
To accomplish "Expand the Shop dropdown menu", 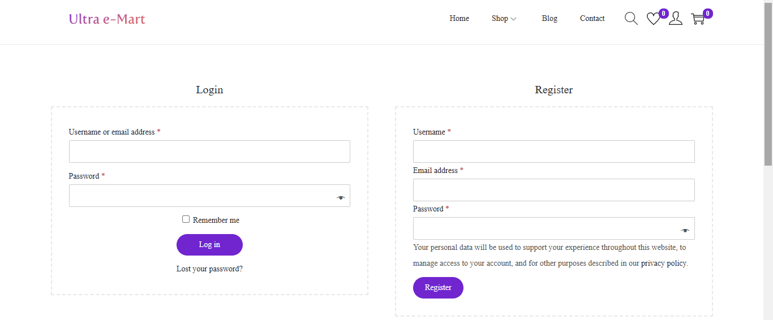I will pyautogui.click(x=504, y=19).
